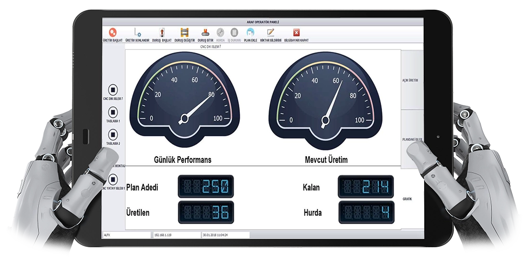Click the Üretim Başlat toolbar icon
This screenshot has width=530, height=257.
[113, 32]
